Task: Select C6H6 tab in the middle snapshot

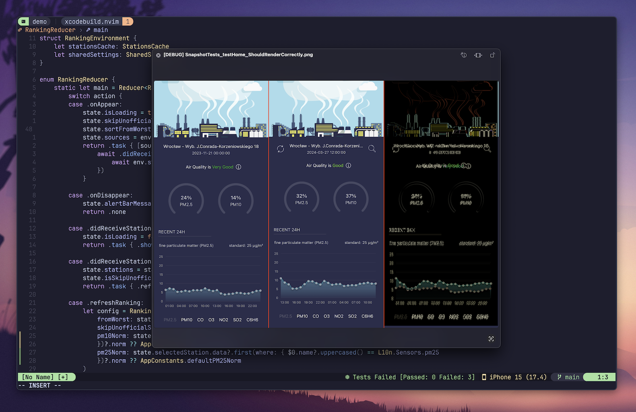Action: click(x=367, y=316)
